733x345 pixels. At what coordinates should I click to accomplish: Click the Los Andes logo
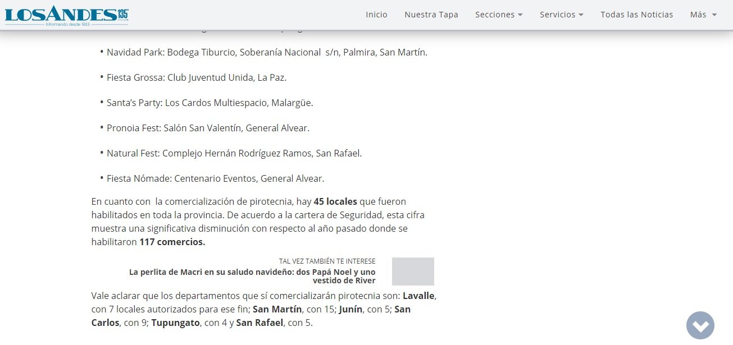pyautogui.click(x=66, y=16)
